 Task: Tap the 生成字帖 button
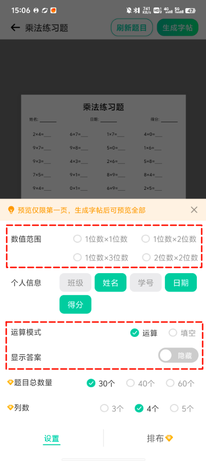pos(178,28)
